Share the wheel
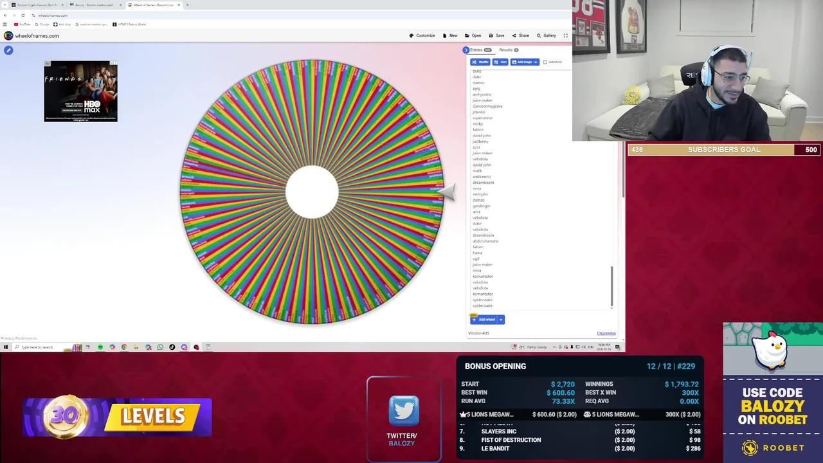 pos(520,35)
